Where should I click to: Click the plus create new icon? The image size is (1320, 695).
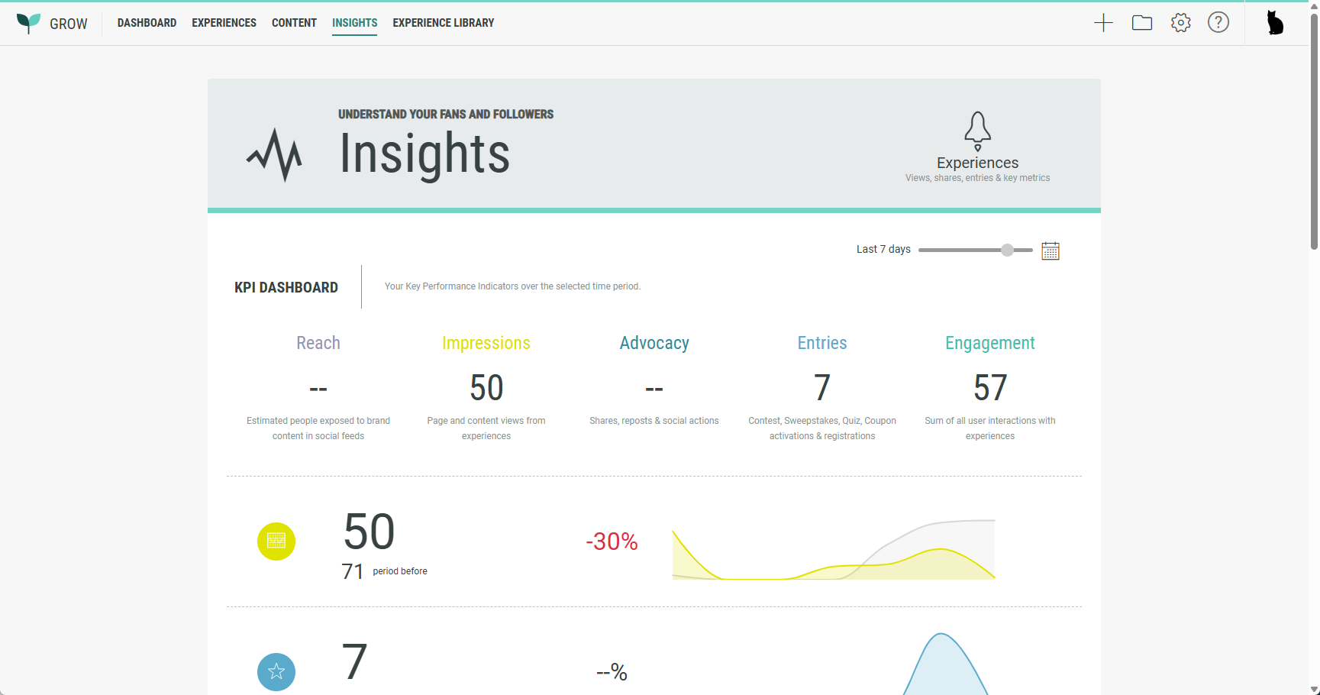[1103, 23]
